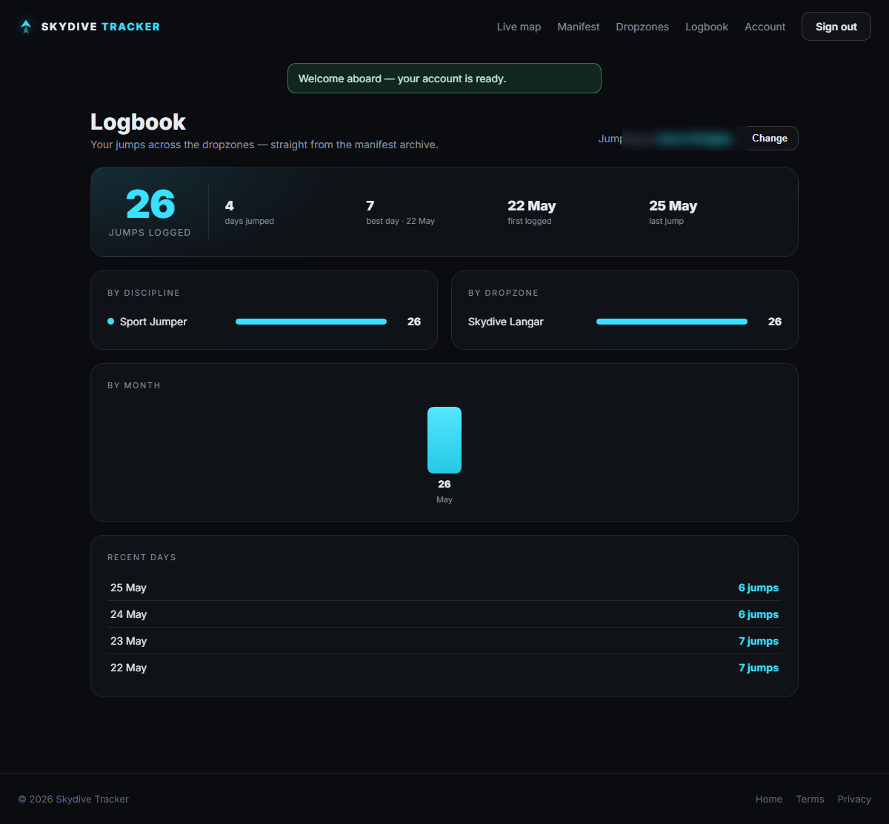The height and width of the screenshot is (824, 889).
Task: Click the Skydive Langar progress bar
Action: click(x=672, y=322)
